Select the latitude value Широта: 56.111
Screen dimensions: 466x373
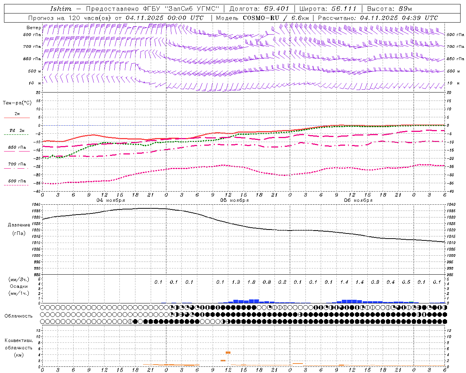[x=328, y=9]
